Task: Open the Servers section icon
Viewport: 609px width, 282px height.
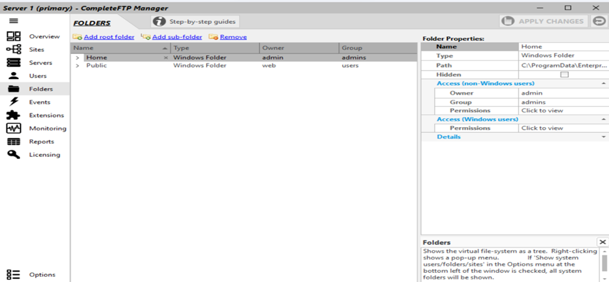Action: 14,63
